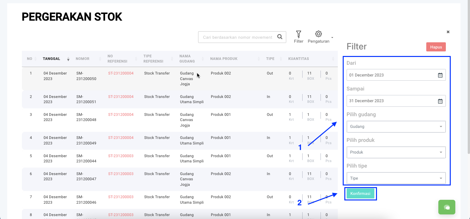Open the Filter funnel icon
The height and width of the screenshot is (219, 470).
(x=298, y=34)
